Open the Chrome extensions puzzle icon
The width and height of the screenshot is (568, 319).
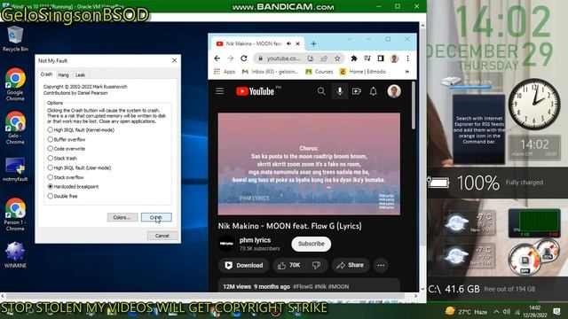[354, 58]
